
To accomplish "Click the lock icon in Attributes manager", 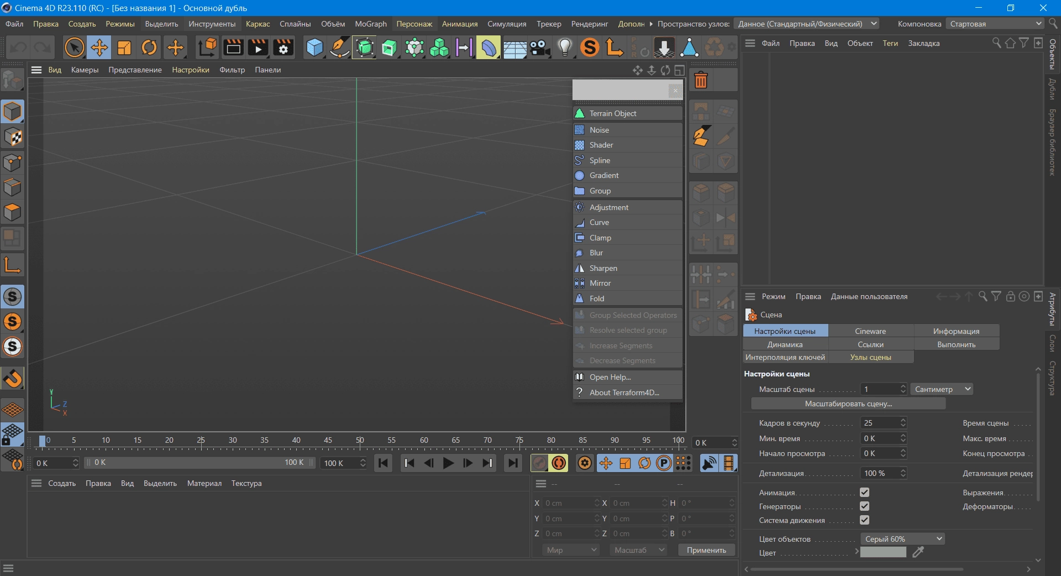I will point(1010,296).
